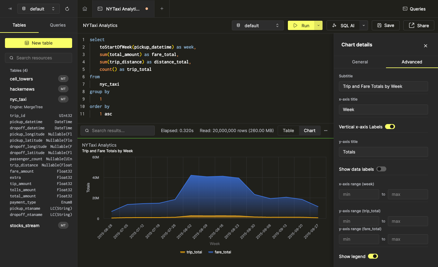Go to the home tab icon
The height and width of the screenshot is (267, 438).
(x=85, y=9)
